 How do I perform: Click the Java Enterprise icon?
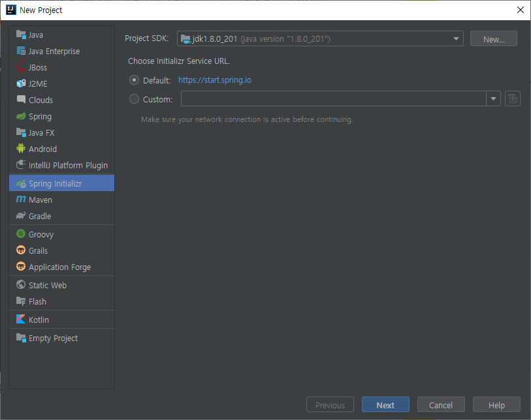pyautogui.click(x=21, y=51)
